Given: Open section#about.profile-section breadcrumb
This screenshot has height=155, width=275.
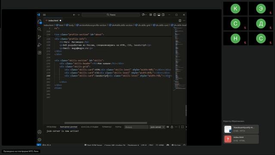Looking at the screenshot, I should tap(92, 25).
